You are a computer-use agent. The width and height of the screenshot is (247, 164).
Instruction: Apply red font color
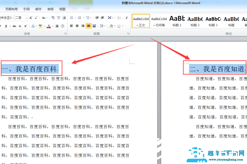pos(49,26)
